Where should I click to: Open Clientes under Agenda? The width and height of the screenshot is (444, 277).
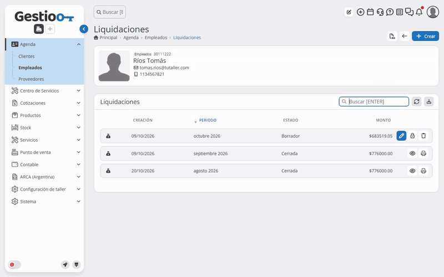tap(26, 57)
